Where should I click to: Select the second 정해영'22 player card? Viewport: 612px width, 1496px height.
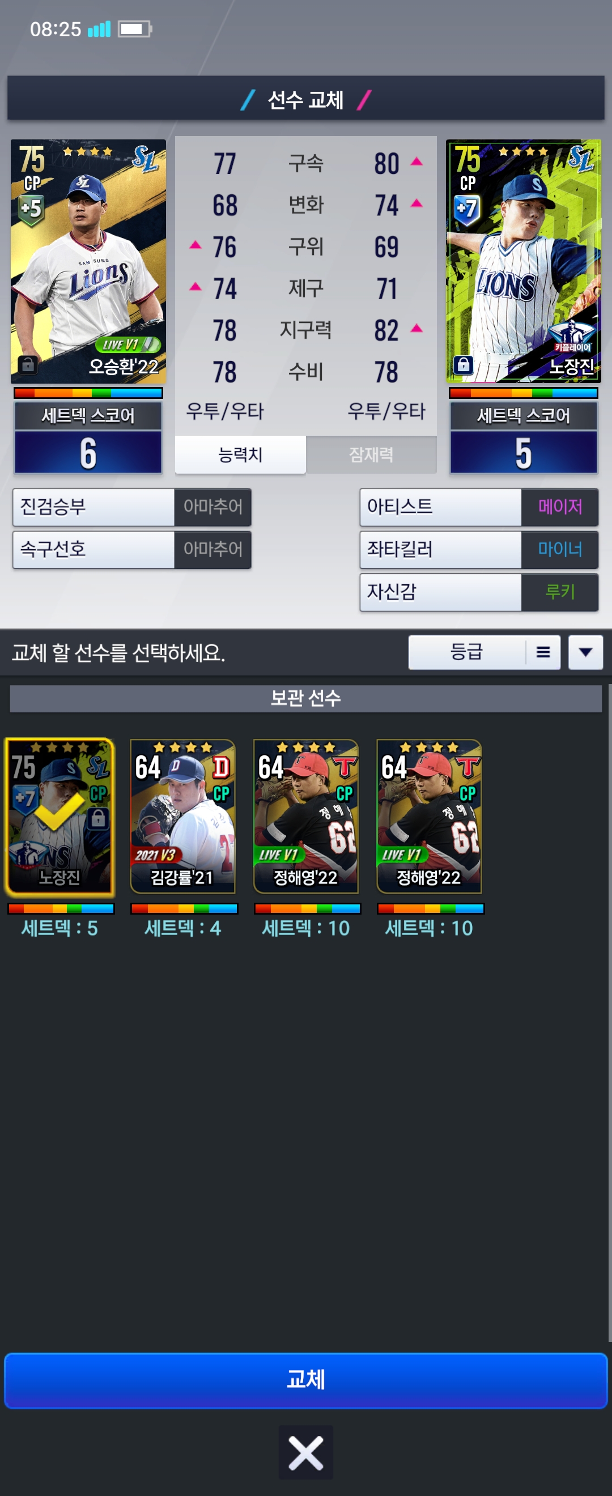click(x=429, y=817)
